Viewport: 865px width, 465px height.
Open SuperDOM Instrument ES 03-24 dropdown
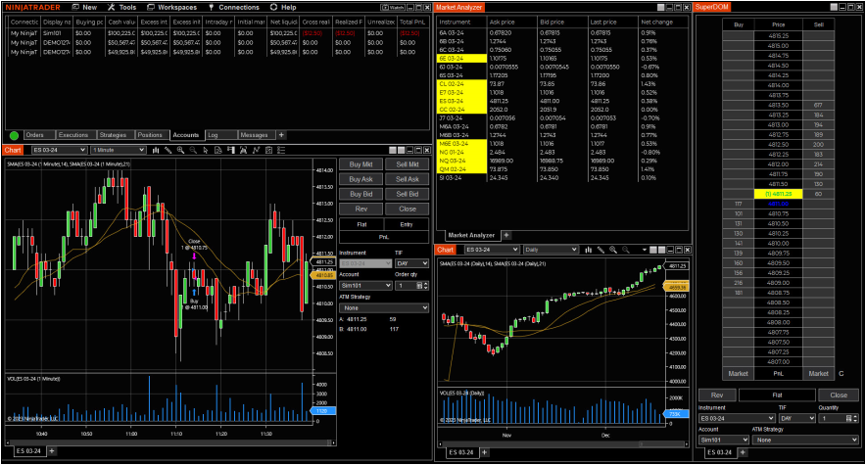click(738, 419)
